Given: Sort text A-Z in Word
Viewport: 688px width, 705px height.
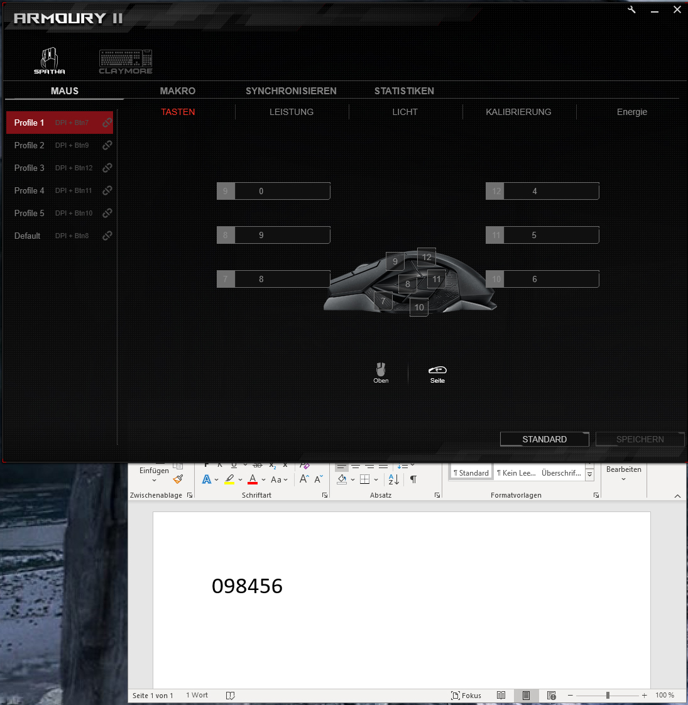Looking at the screenshot, I should pyautogui.click(x=394, y=479).
